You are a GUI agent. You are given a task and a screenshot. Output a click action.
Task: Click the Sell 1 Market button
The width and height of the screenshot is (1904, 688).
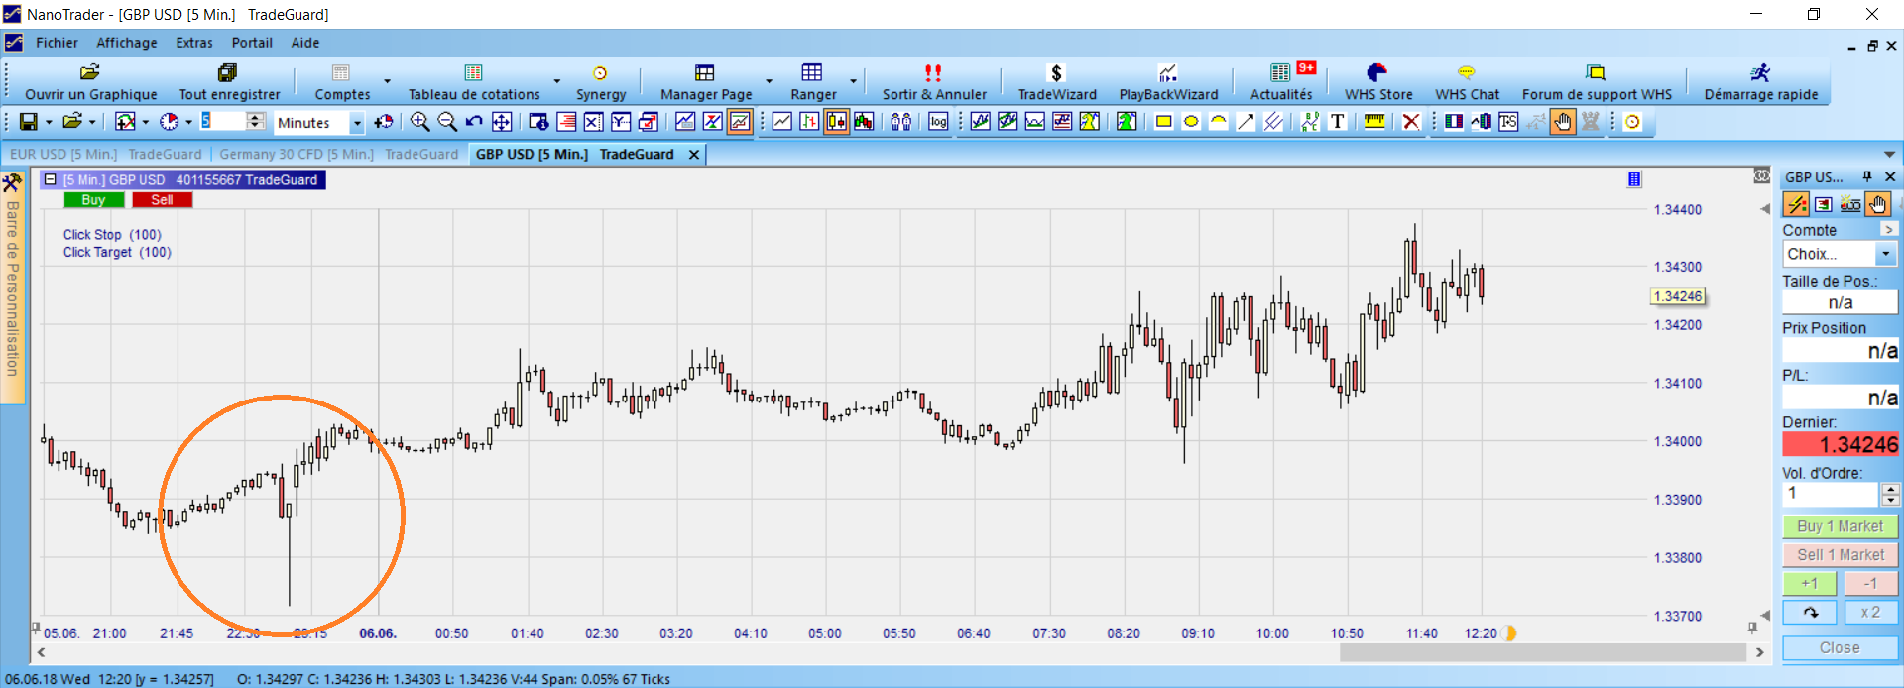pos(1840,555)
